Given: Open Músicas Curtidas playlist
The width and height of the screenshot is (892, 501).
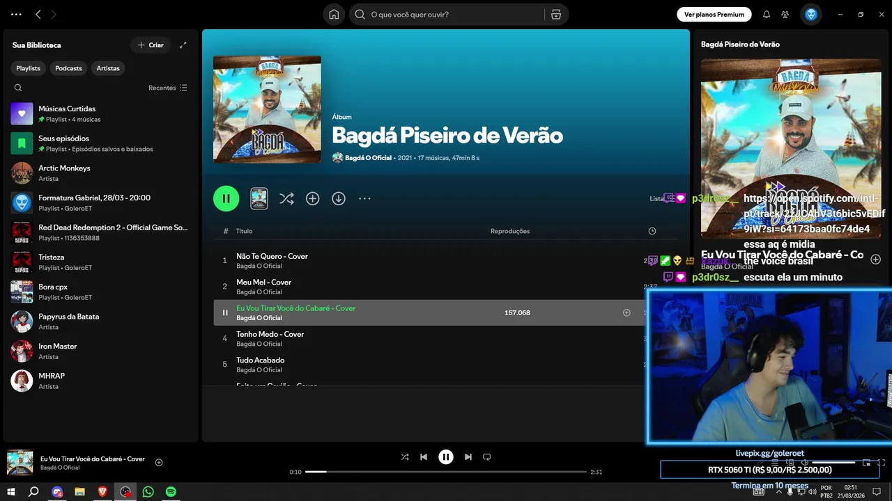Looking at the screenshot, I should 101,113.
